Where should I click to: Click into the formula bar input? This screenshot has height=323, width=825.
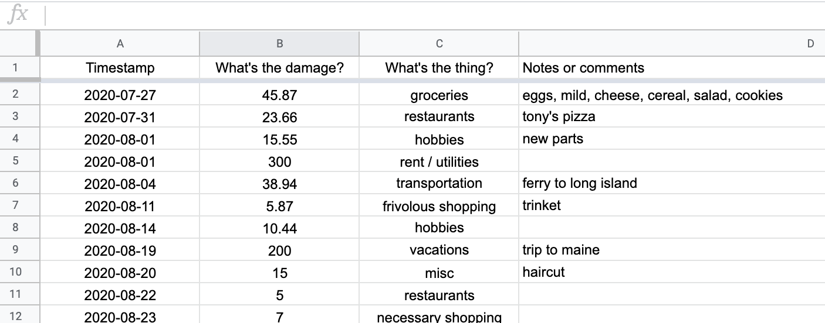[435, 15]
